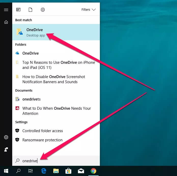
Task: Open the feedback person icon in sidebar
Action: tap(6, 149)
